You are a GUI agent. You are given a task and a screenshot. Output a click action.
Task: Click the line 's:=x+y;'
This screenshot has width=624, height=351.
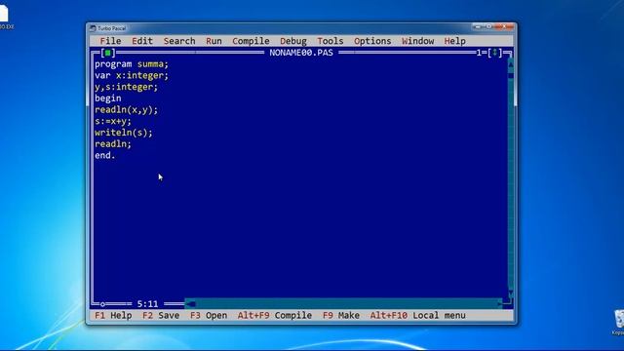(x=113, y=121)
